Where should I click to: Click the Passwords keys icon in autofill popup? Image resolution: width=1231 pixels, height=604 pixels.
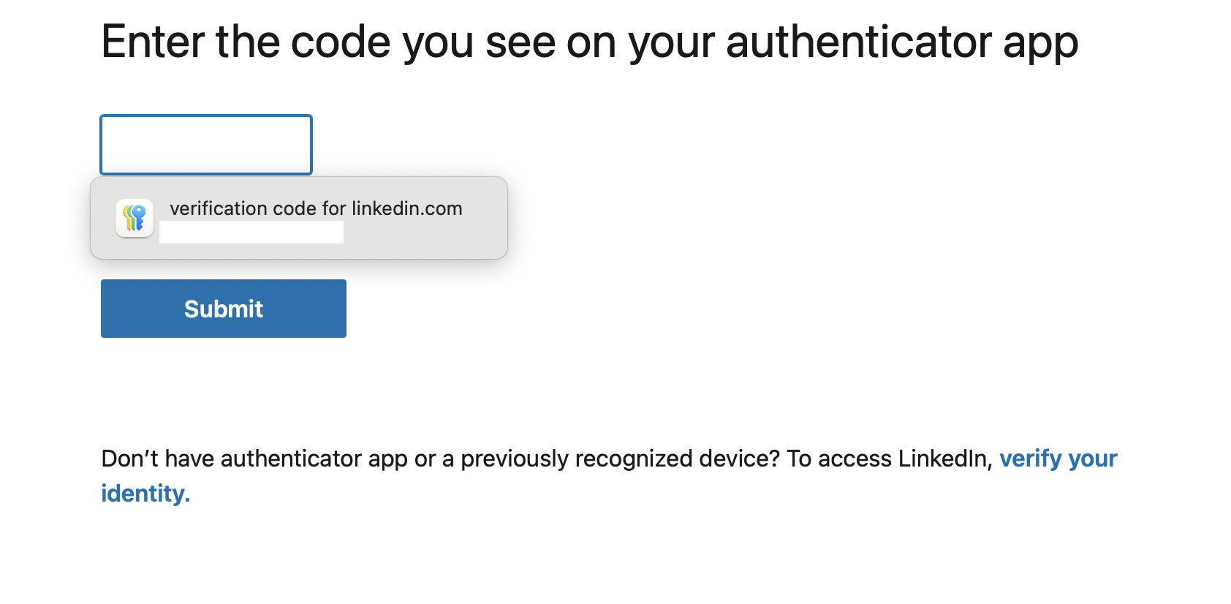pyautogui.click(x=135, y=218)
